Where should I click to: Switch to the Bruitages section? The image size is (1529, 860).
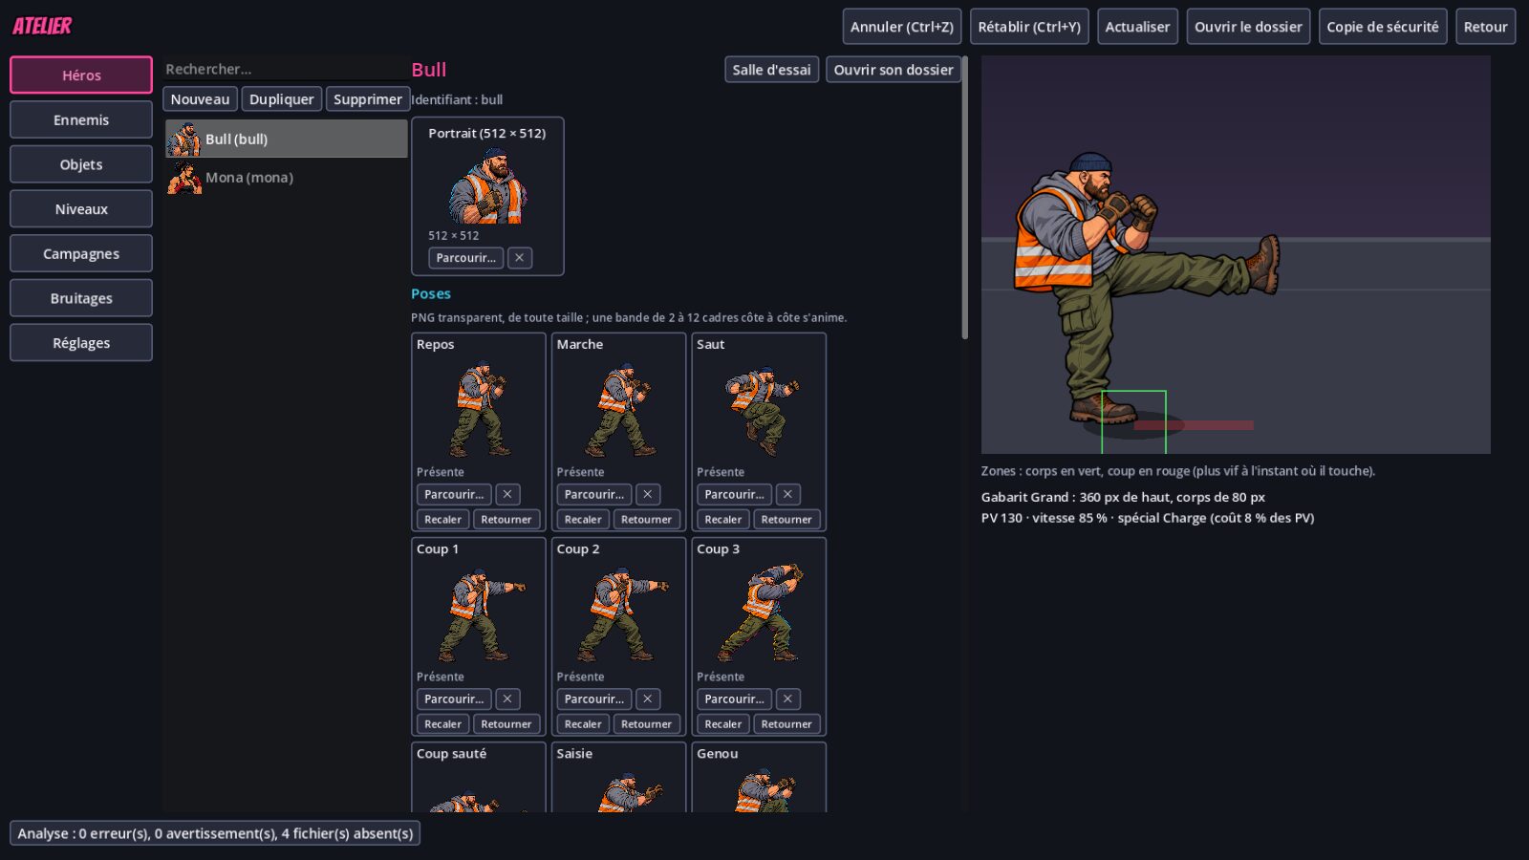(x=81, y=298)
